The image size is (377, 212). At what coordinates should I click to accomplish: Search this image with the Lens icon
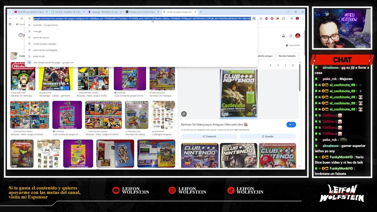184,114
